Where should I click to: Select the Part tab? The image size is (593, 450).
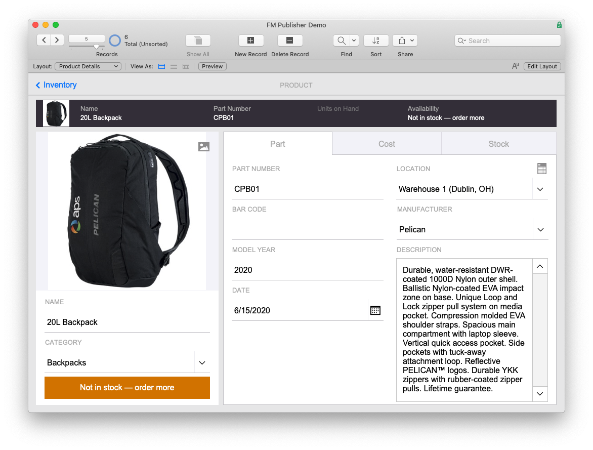pyautogui.click(x=278, y=144)
